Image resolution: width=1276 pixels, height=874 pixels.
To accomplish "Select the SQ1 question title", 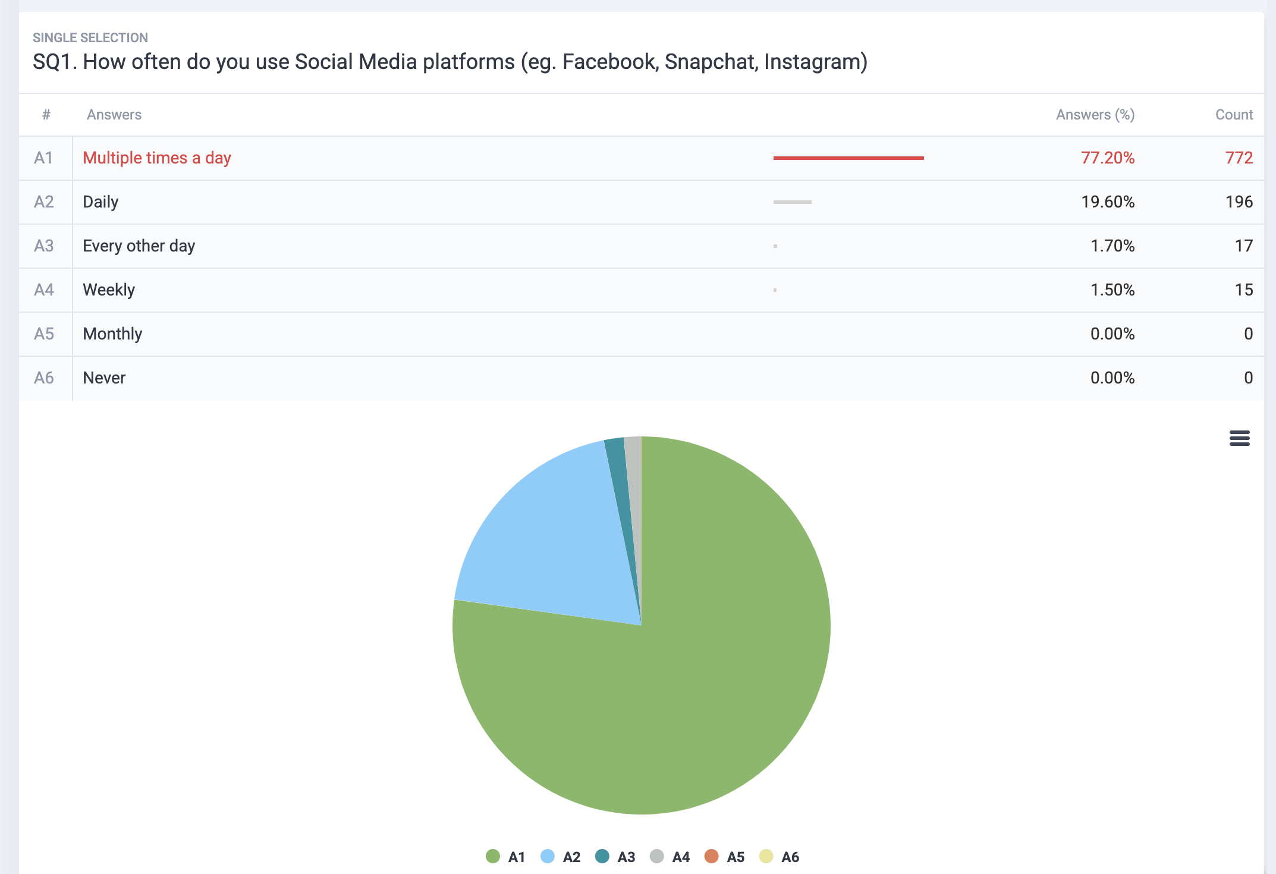I will click(x=450, y=61).
